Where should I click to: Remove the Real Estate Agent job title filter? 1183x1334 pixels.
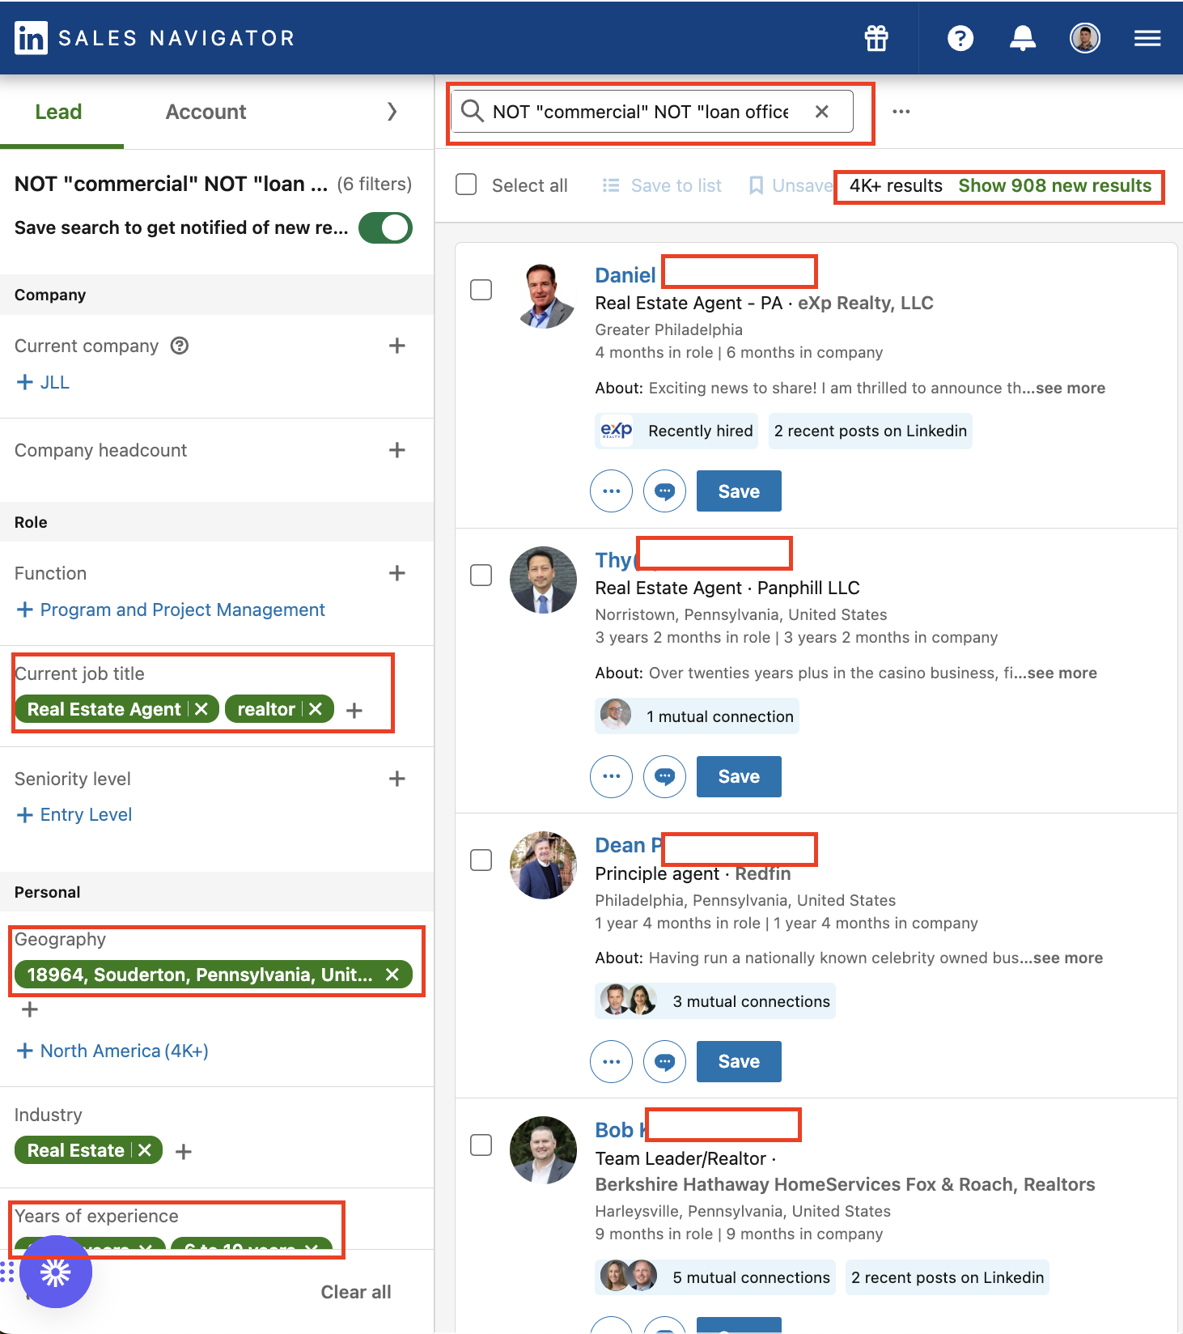point(202,709)
